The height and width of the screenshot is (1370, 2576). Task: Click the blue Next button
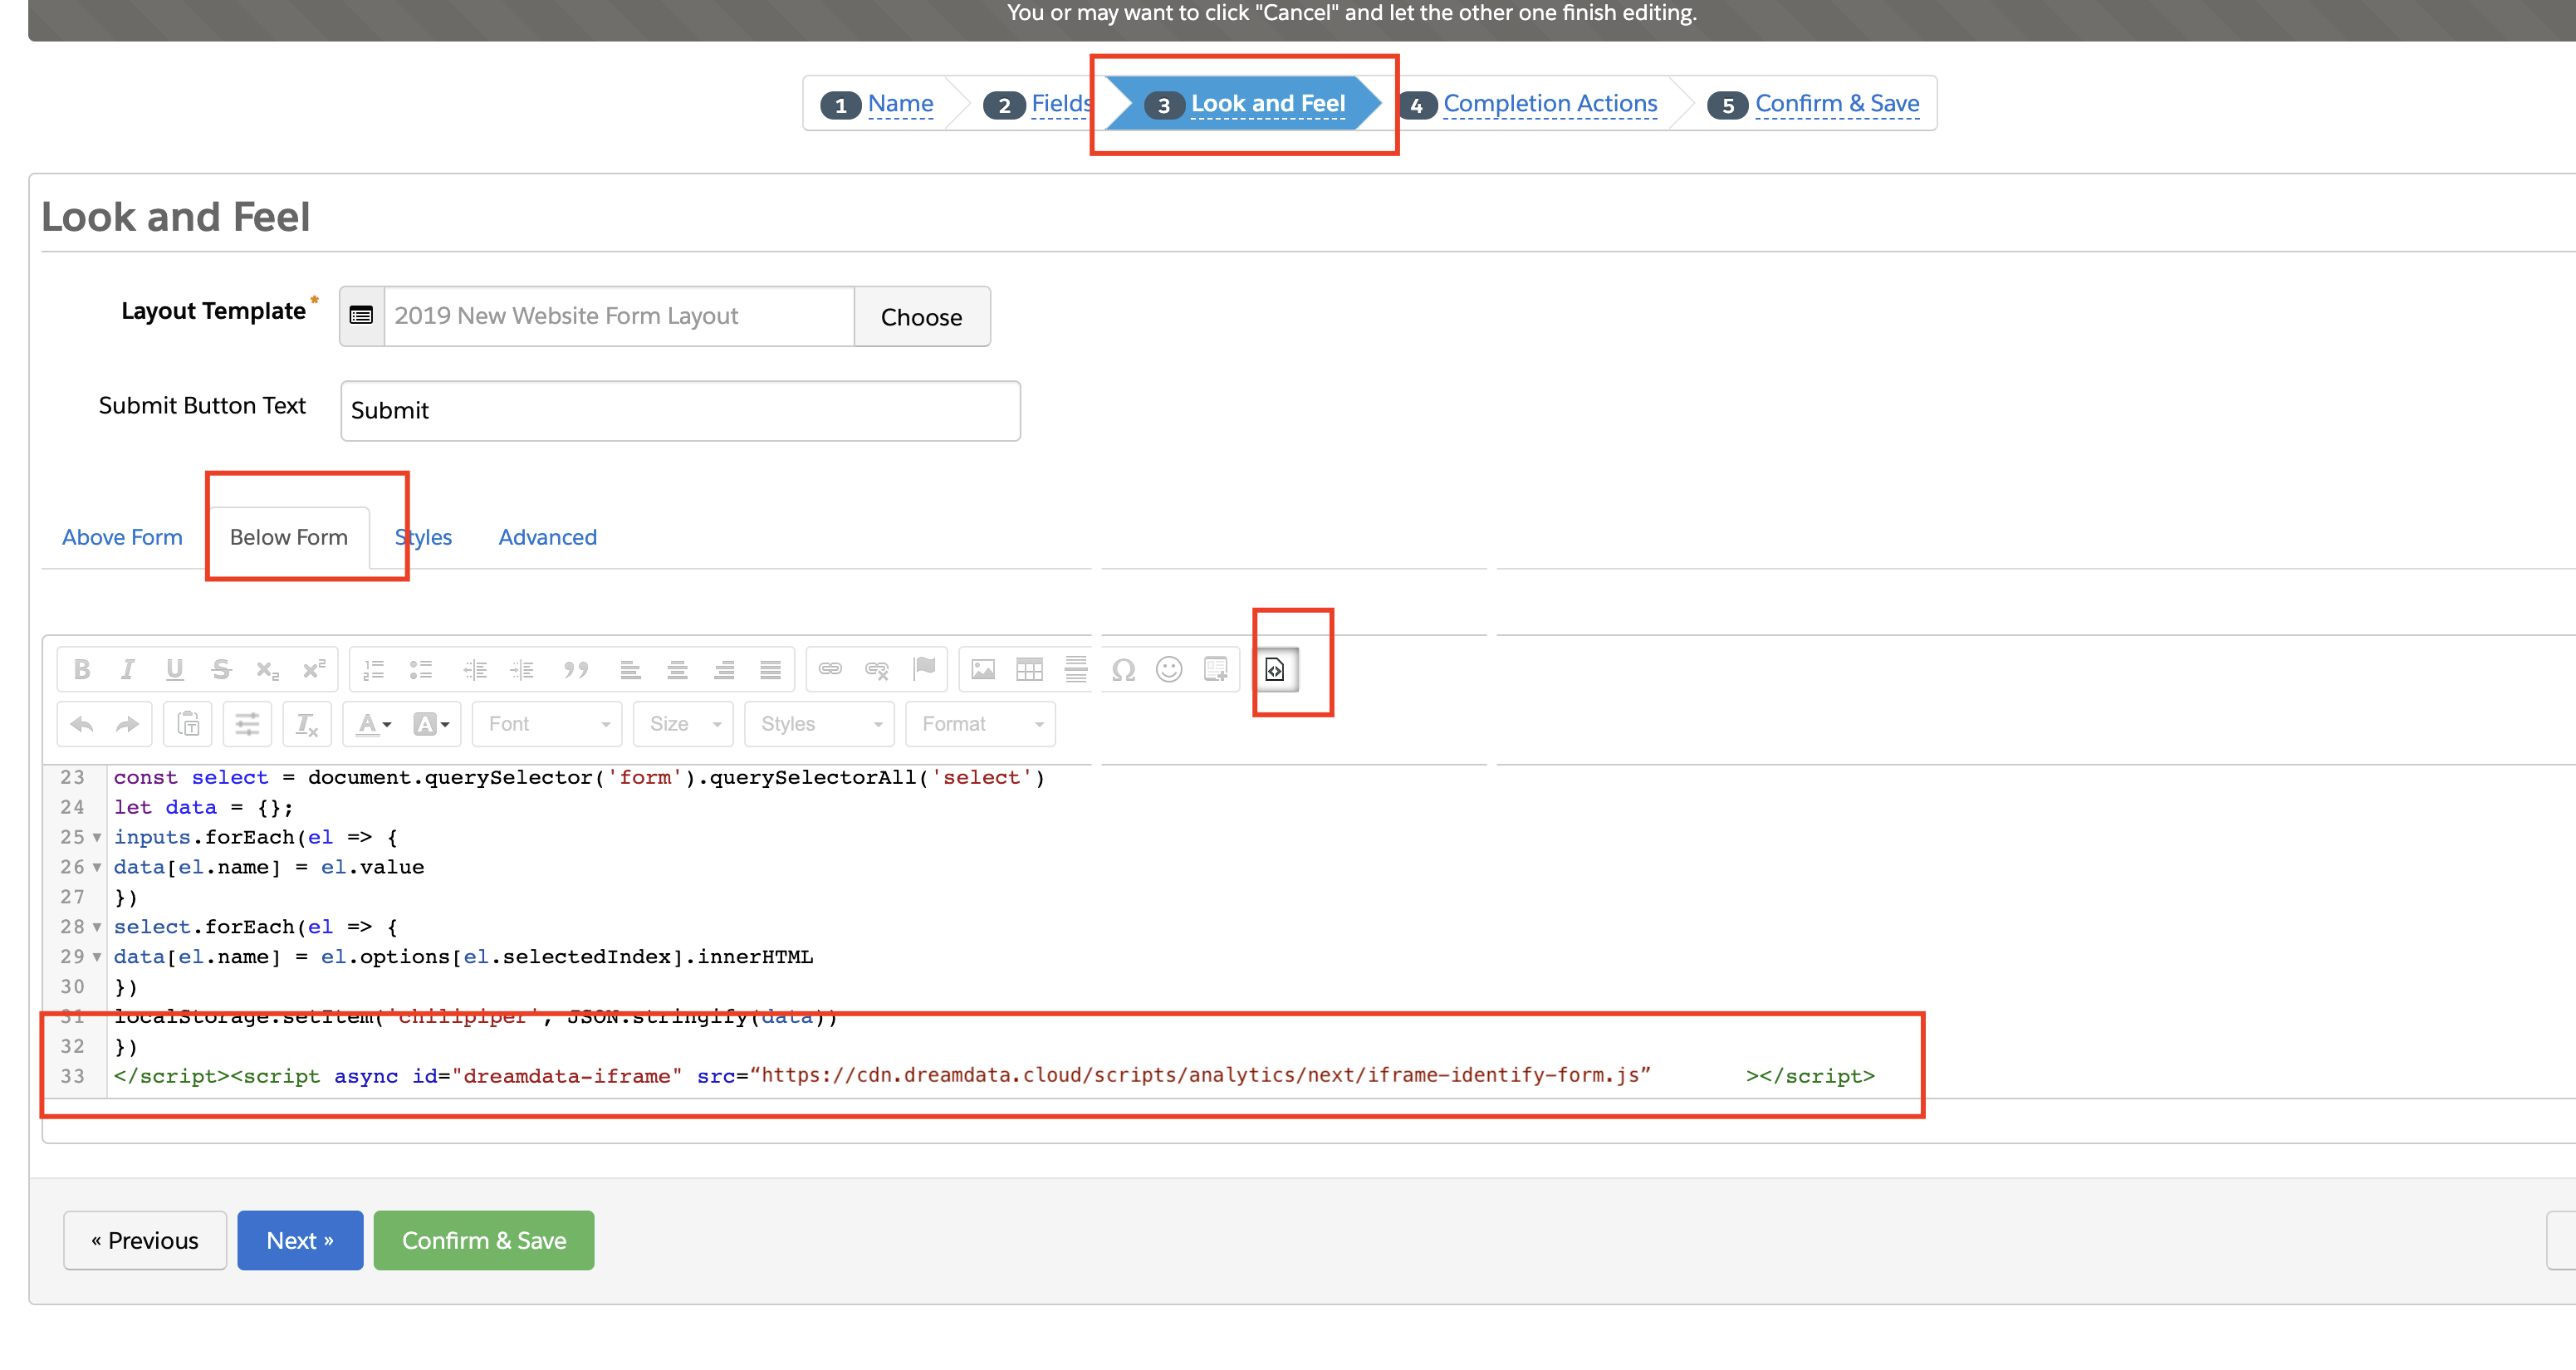300,1240
